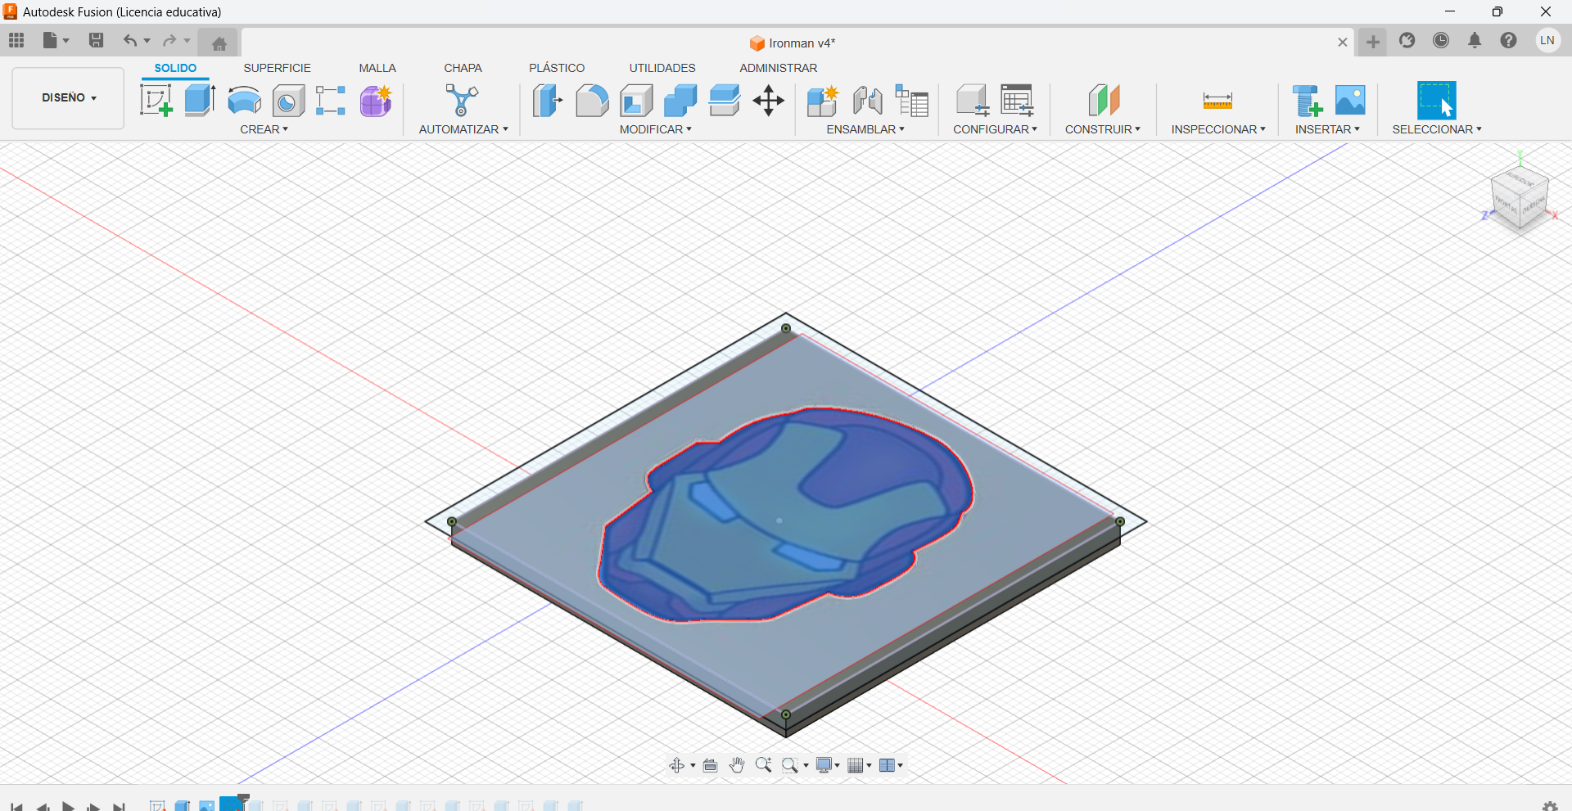Click the Create Form purple icon
This screenshot has width=1572, height=811.
tap(376, 101)
